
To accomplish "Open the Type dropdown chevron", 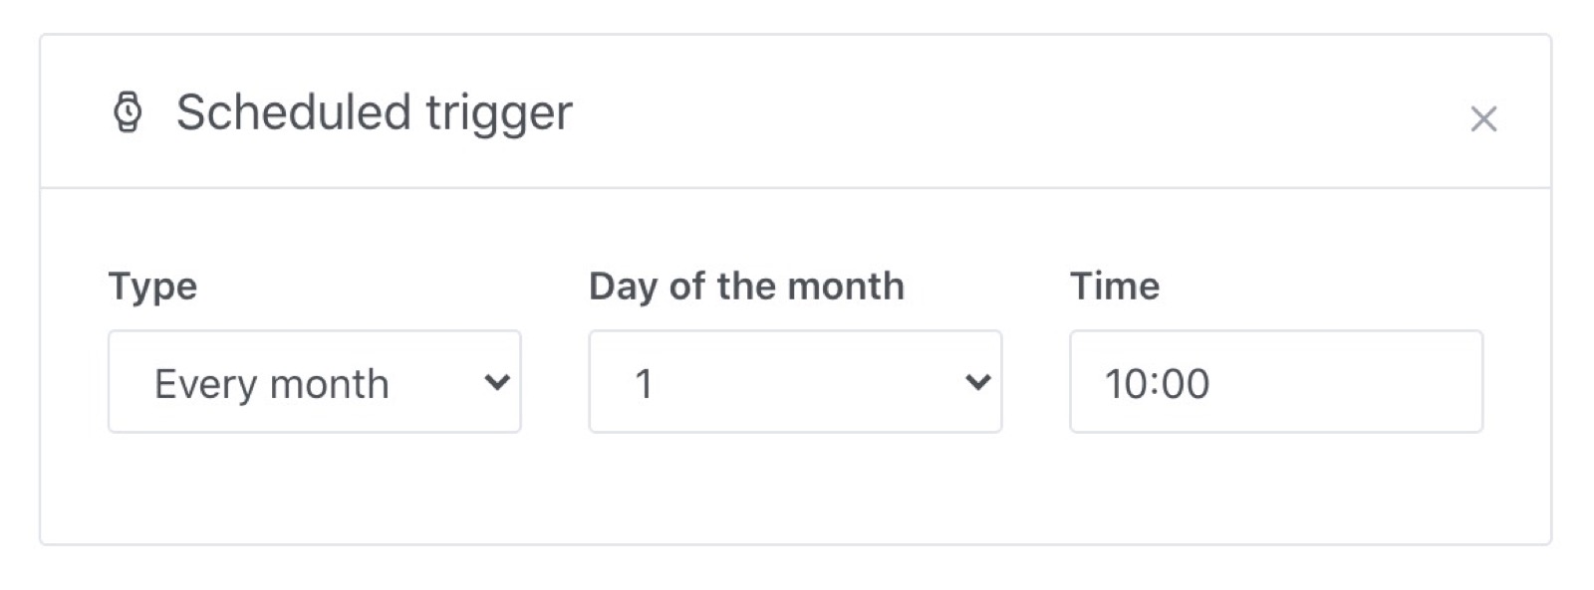I will coord(498,381).
